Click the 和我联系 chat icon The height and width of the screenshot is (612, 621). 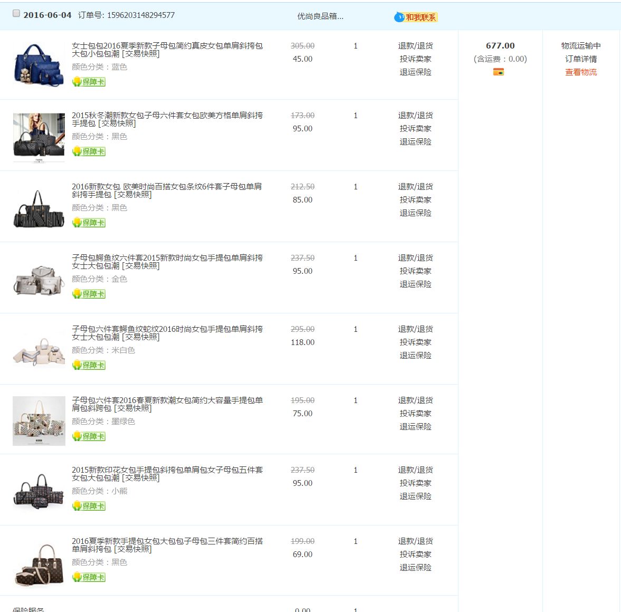click(x=416, y=17)
